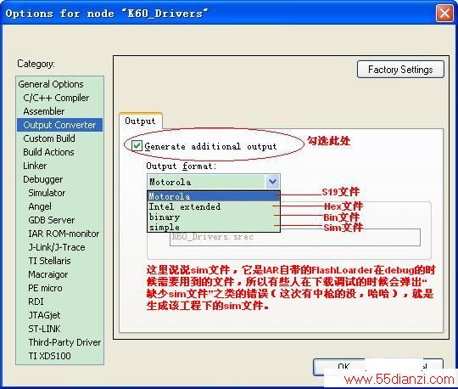Confirm the dialog with OK

click(x=338, y=367)
